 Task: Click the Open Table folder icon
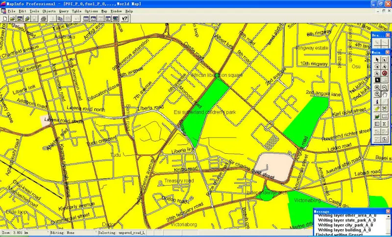tap(12, 19)
